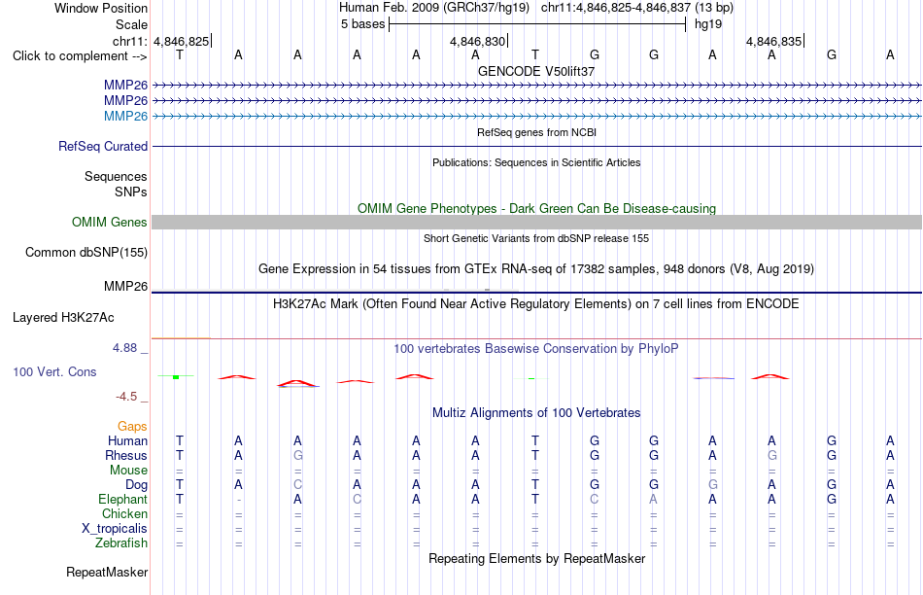Click the RefSeq Curated track label
The width and height of the screenshot is (923, 595).
(103, 146)
